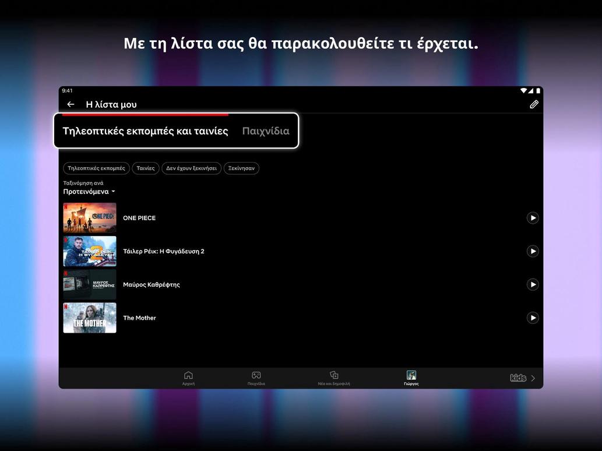Open the list edit pencil icon
602x451 pixels.
point(533,103)
